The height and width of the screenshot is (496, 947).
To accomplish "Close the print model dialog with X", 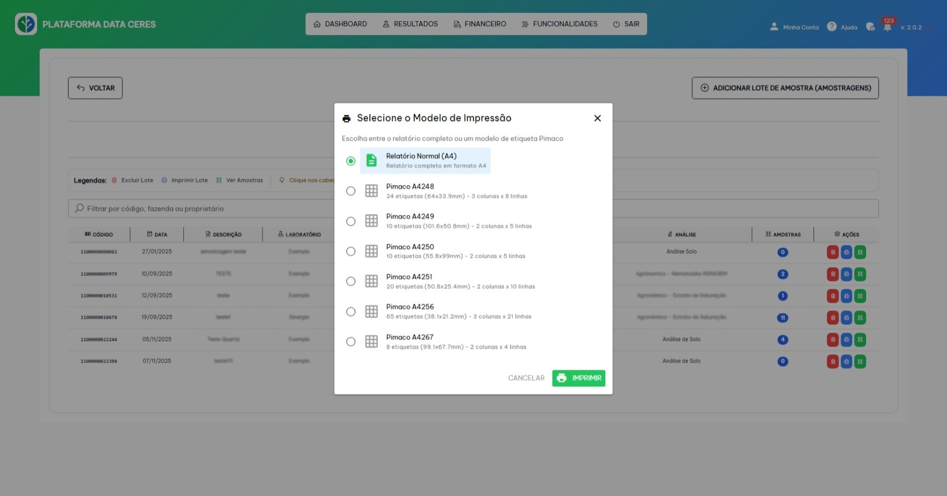I will [598, 118].
